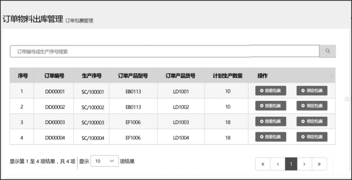
Task: Click the 订单编号 column header
Action: pos(54,76)
